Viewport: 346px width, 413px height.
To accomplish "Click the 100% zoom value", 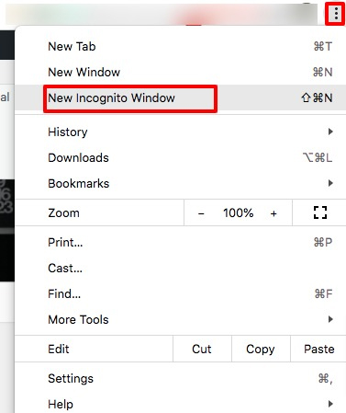I will pos(238,212).
